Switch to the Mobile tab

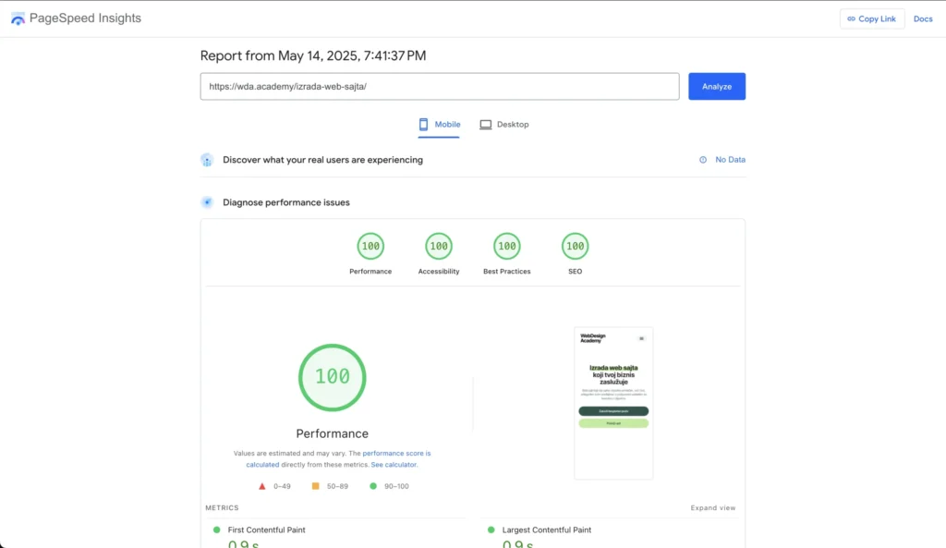point(439,125)
